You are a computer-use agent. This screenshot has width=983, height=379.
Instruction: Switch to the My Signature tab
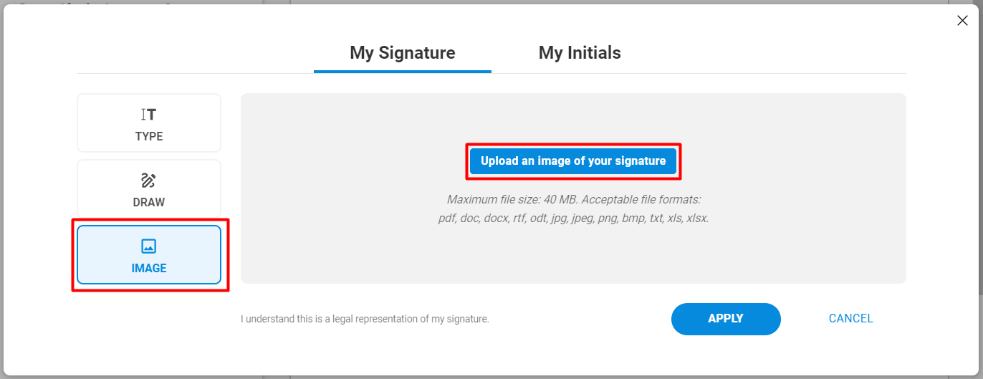click(403, 53)
